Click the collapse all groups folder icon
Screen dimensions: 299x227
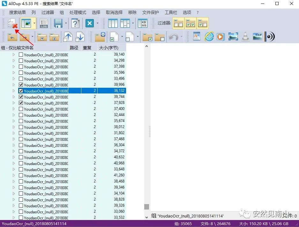point(54,37)
